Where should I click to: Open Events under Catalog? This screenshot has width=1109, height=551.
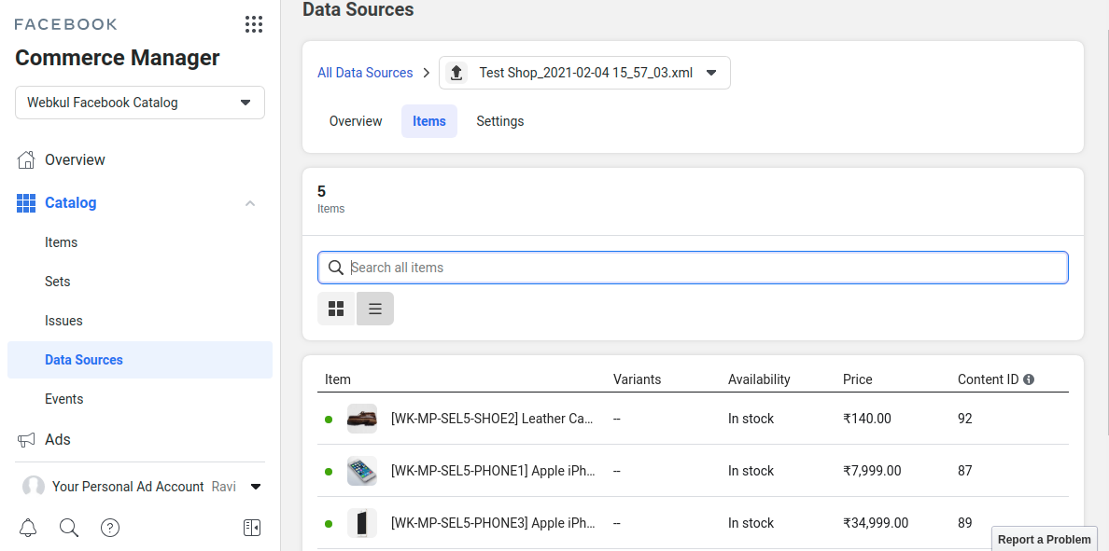(63, 399)
